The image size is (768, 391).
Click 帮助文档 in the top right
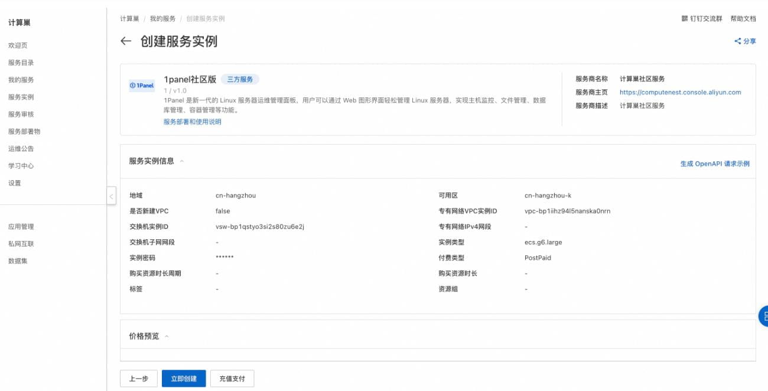pyautogui.click(x=743, y=19)
